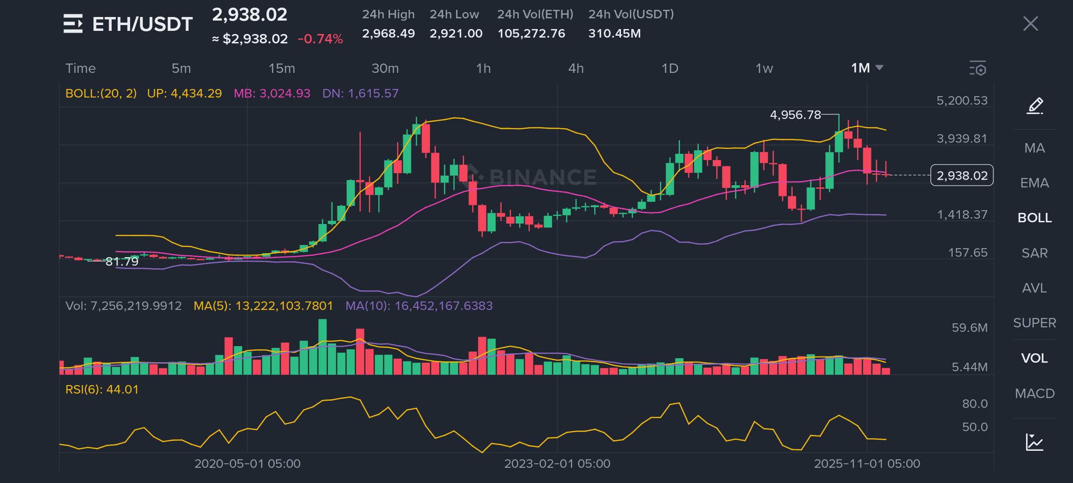1073x483 pixels.
Task: Toggle the VOL sub-indicator
Action: [1035, 358]
